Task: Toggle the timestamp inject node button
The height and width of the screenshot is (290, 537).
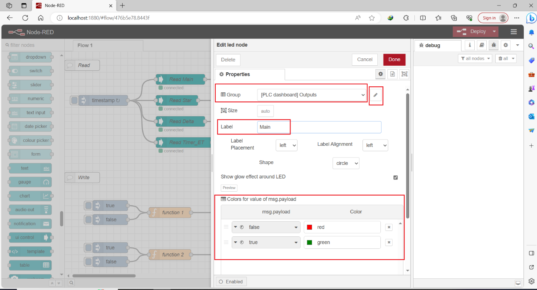Action: click(74, 100)
